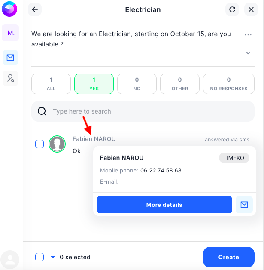This screenshot has width=264, height=270.
Task: Click Fabien NAROU's profile avatar
Action: (x=57, y=144)
